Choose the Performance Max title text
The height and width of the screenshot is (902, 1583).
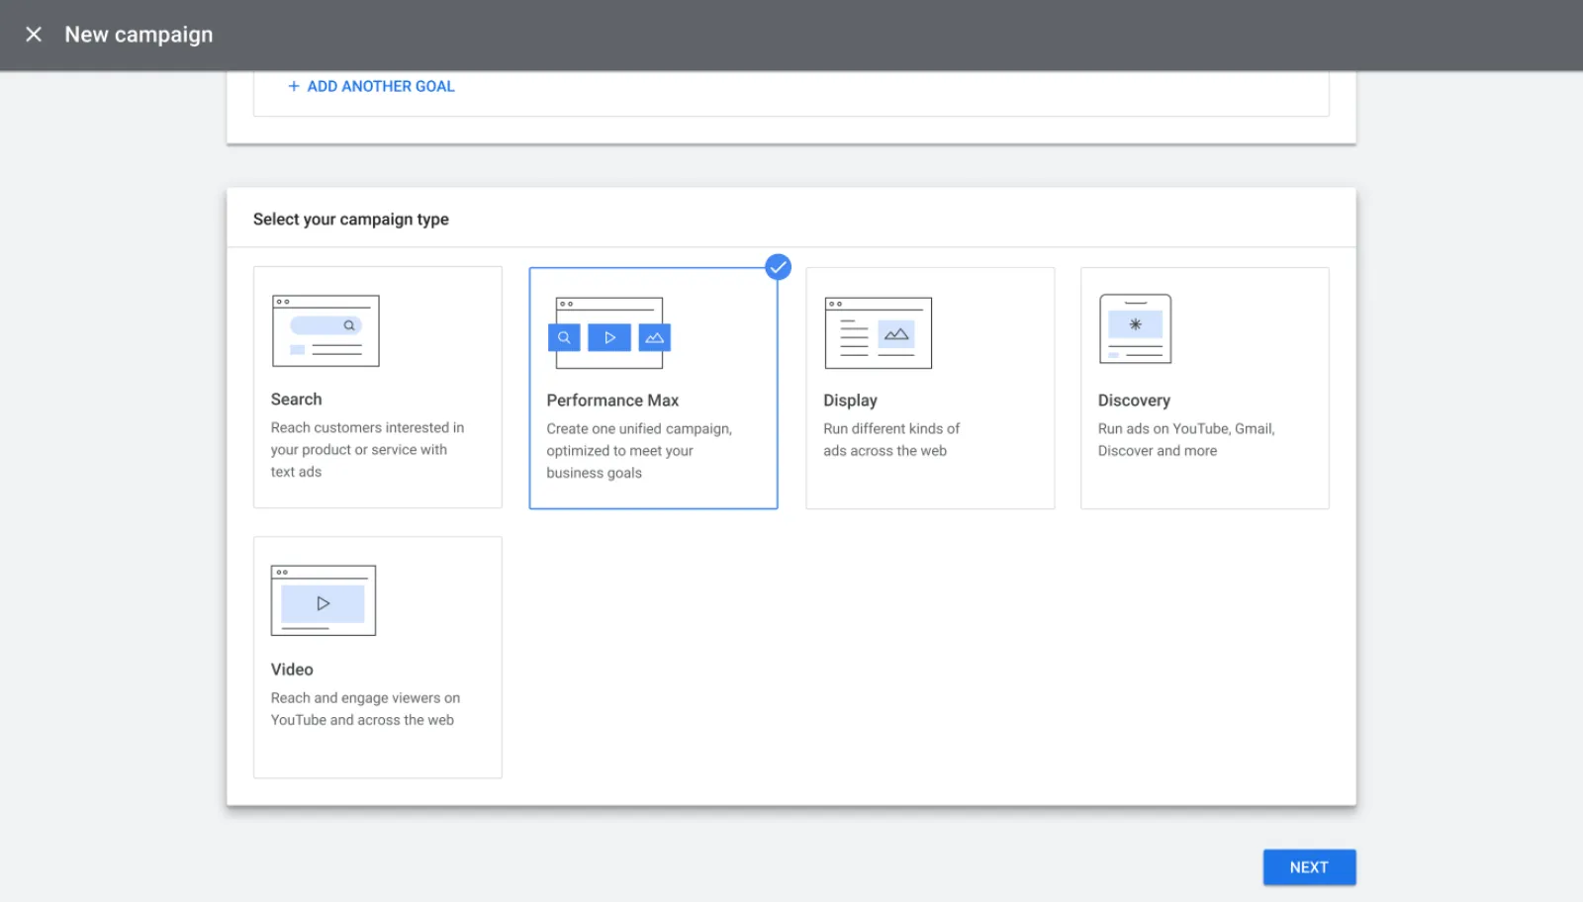(612, 401)
